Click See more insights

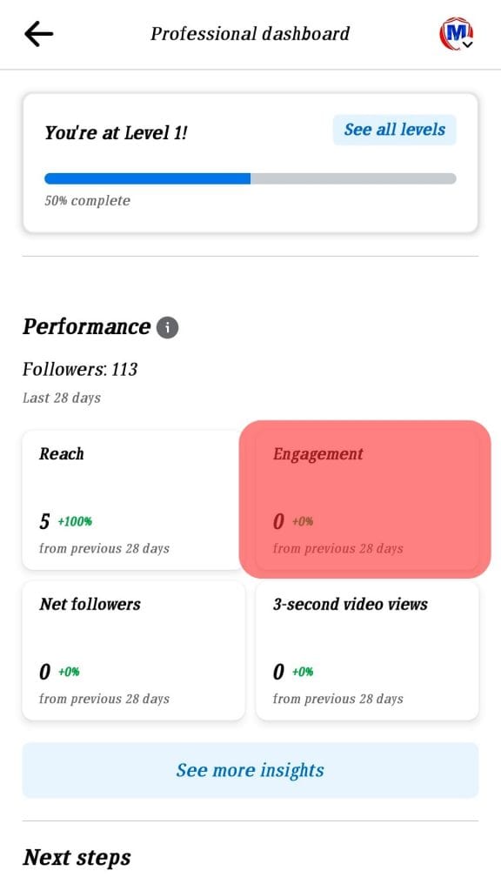pyautogui.click(x=250, y=770)
